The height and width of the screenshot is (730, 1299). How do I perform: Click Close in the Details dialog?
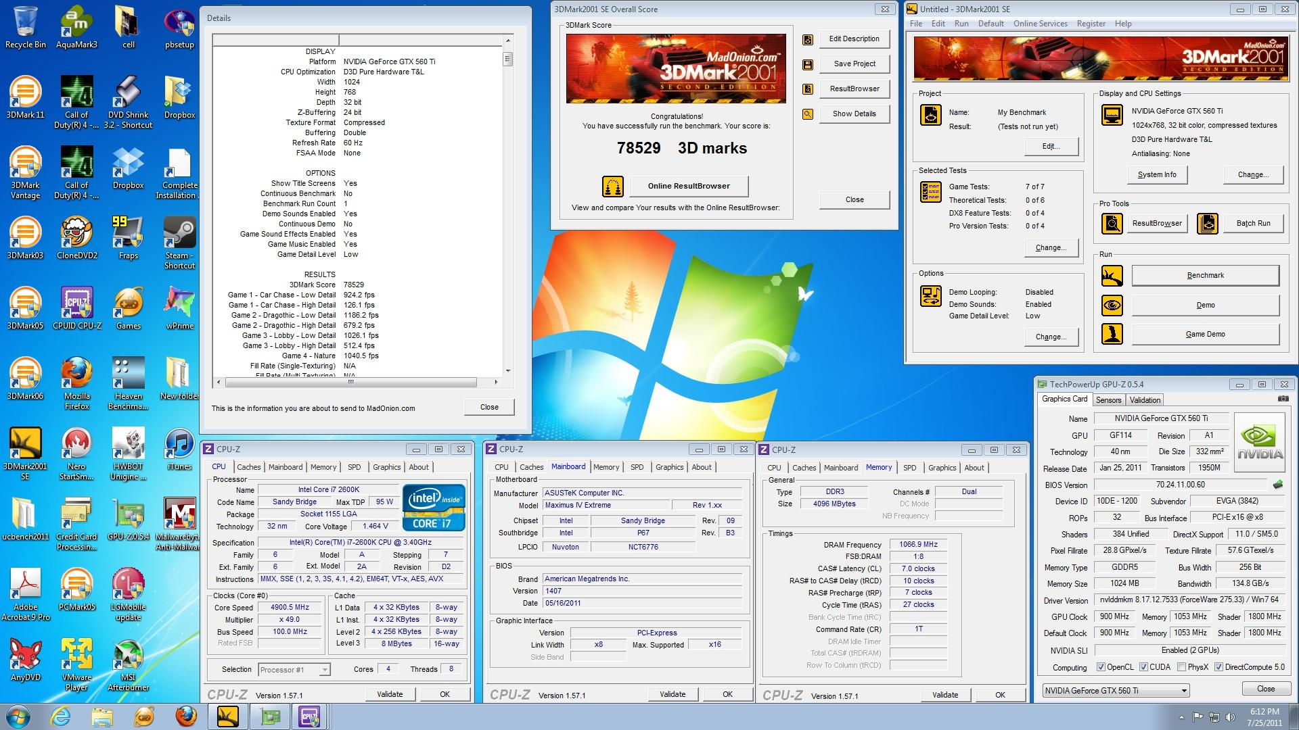pos(489,407)
